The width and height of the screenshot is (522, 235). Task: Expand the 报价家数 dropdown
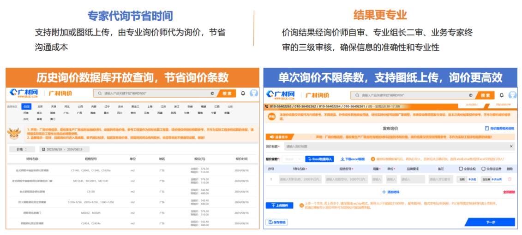[x=293, y=159]
